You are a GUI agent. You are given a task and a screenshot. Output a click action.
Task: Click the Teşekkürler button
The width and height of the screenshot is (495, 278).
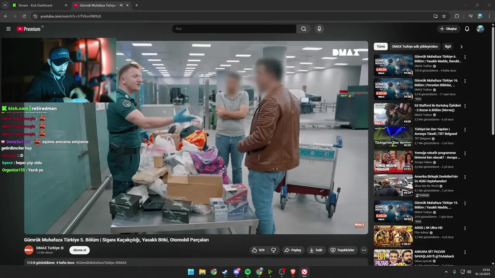(x=343, y=250)
